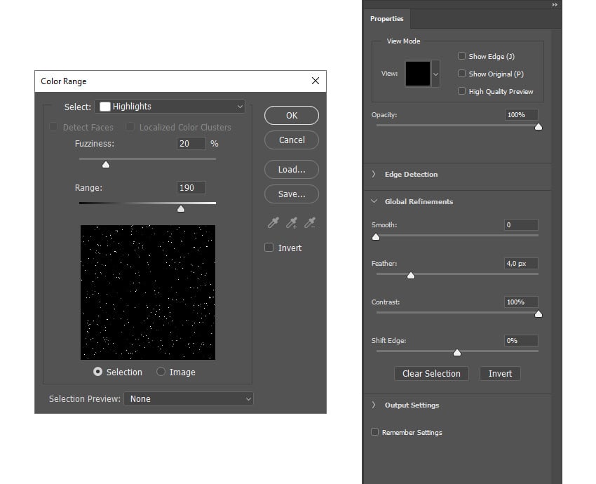
Task: Open the View mode thumbnail dropdown
Action: [x=435, y=74]
